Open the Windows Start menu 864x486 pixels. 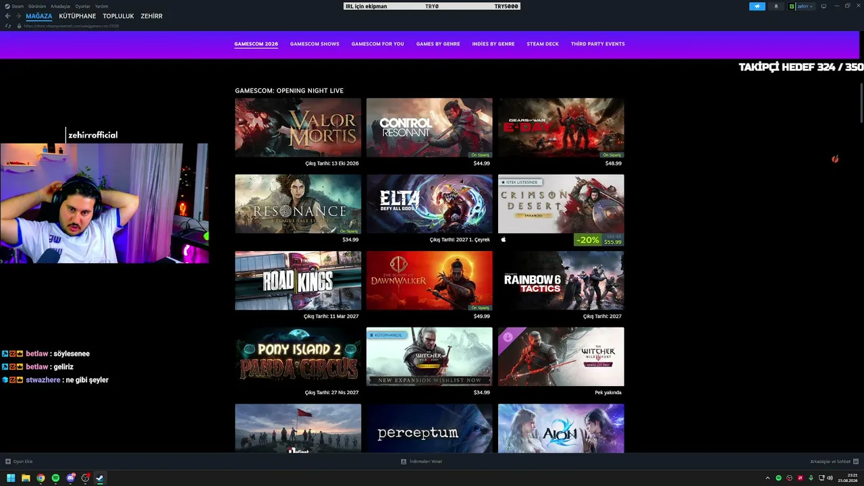(11, 478)
